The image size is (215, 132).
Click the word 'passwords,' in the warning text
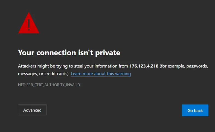click(197, 66)
